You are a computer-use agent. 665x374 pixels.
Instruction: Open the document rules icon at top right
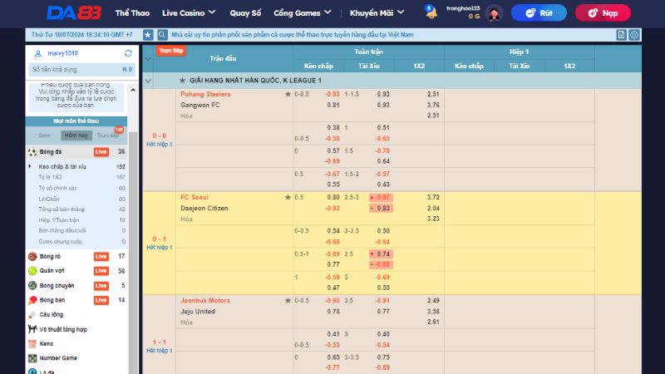click(x=621, y=35)
